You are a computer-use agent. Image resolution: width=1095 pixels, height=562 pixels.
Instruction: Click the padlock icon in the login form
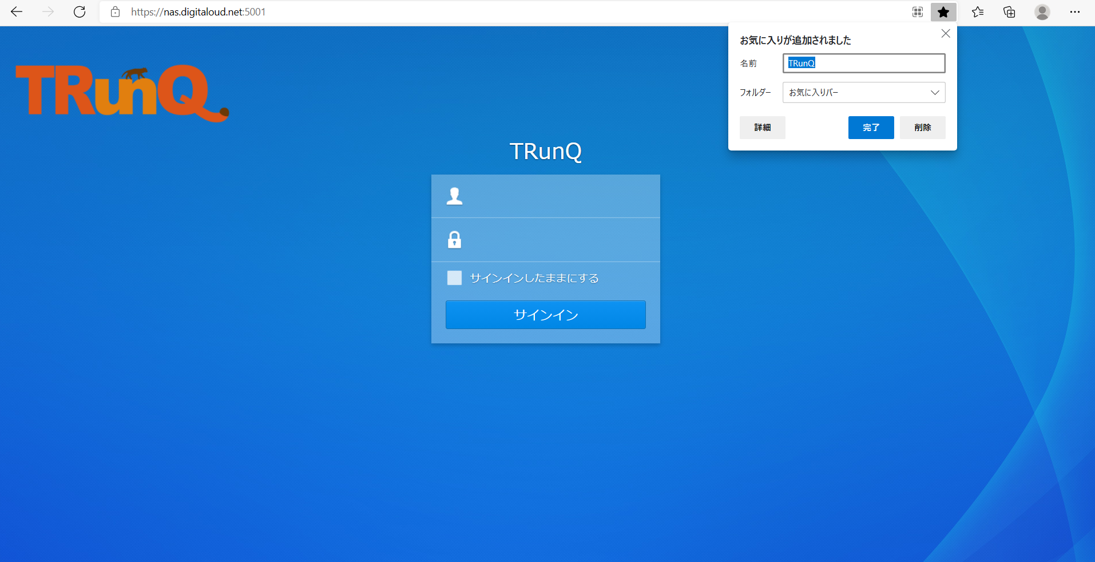[454, 239]
